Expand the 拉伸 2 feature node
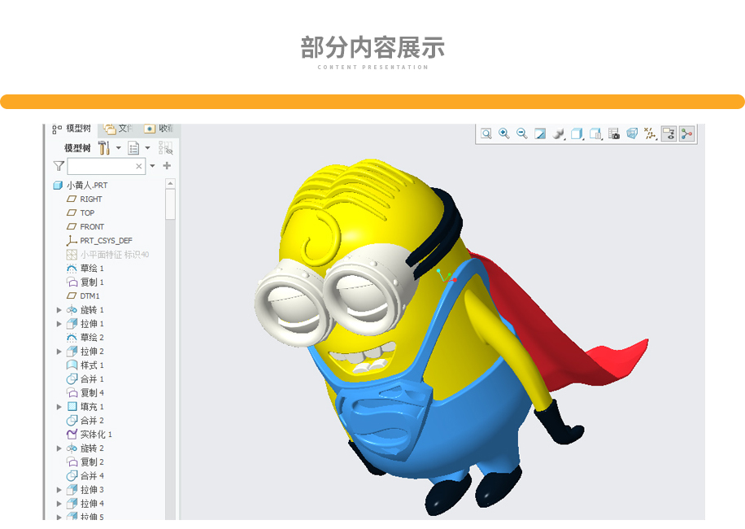 [59, 352]
